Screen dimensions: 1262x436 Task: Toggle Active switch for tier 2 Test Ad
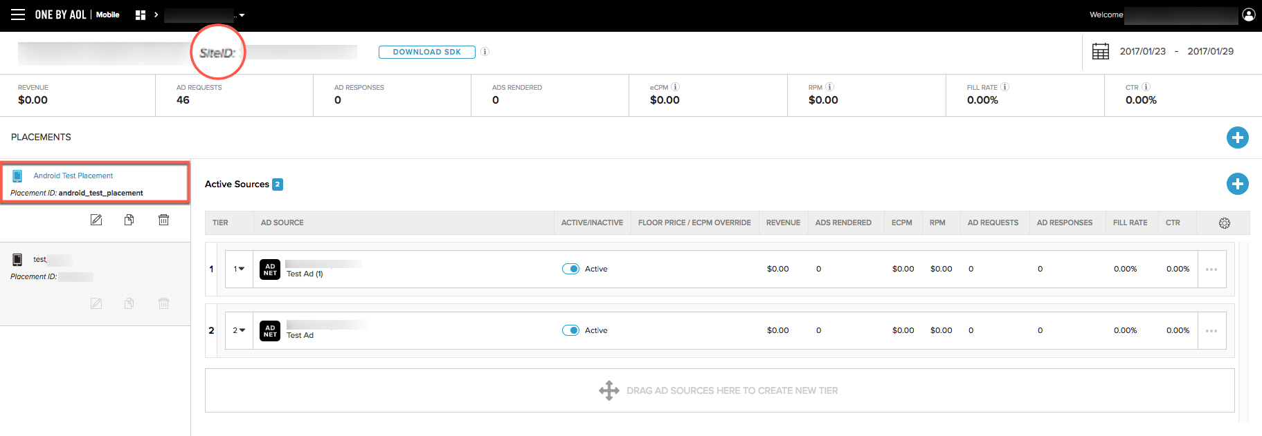[x=570, y=330]
